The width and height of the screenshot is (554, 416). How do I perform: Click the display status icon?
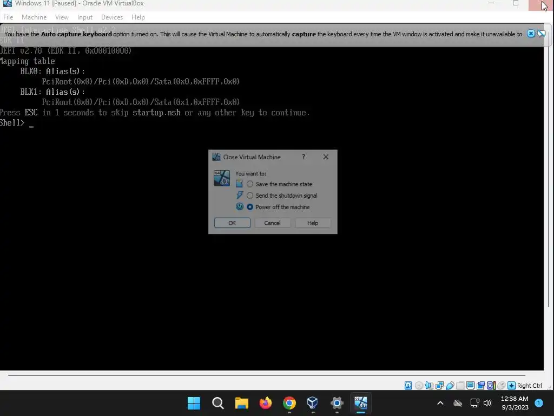(470, 386)
